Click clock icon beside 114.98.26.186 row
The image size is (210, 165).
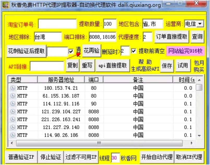pyautogui.click(x=13, y=135)
